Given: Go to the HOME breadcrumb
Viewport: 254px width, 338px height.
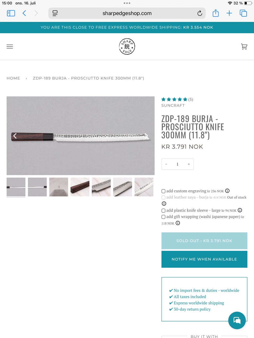Looking at the screenshot, I should tap(13, 78).
